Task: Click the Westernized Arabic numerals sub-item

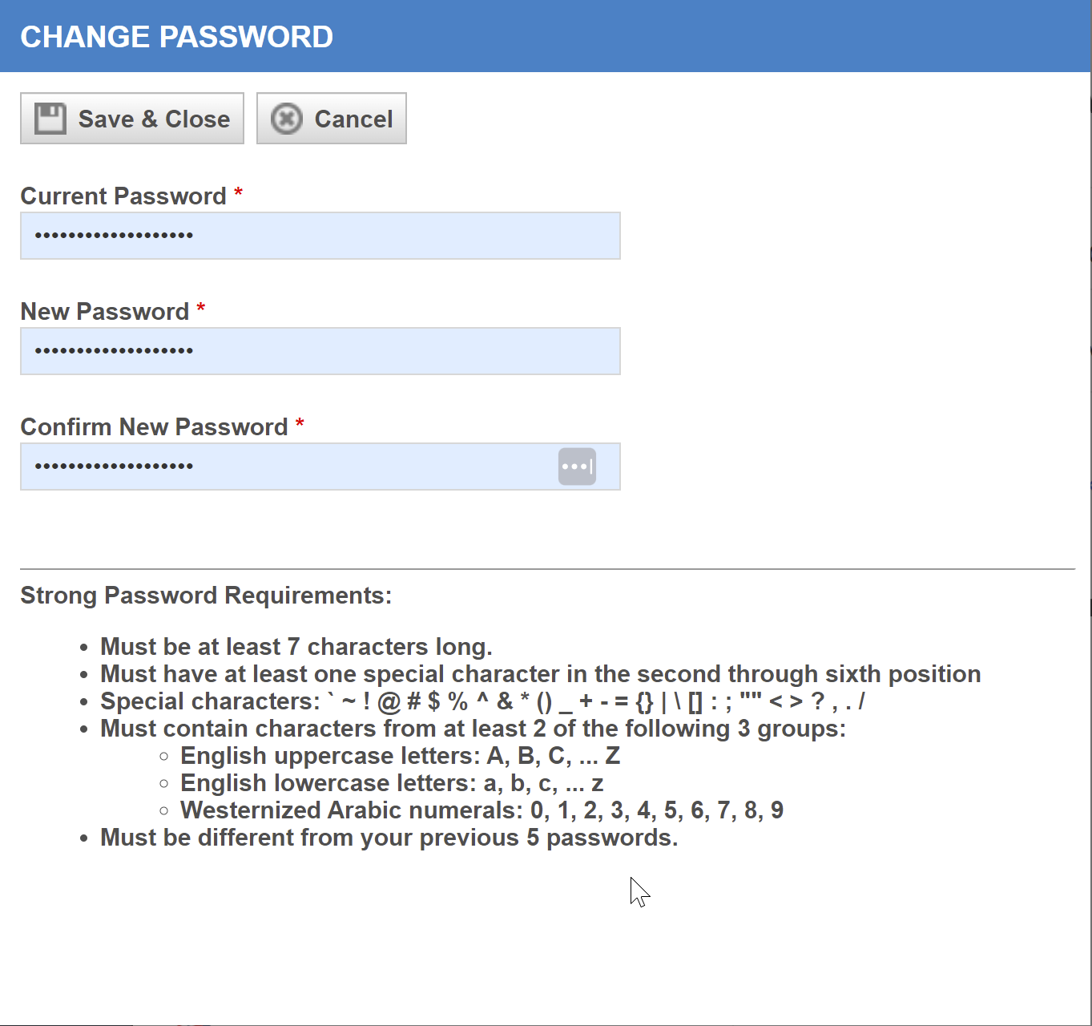Action: point(482,810)
